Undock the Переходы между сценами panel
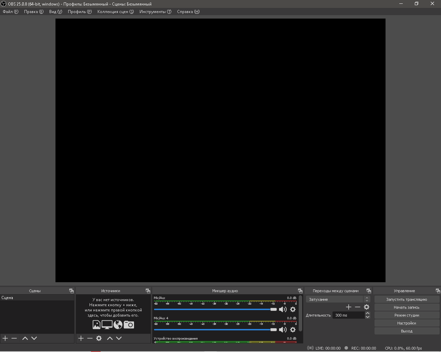 tap(369, 291)
